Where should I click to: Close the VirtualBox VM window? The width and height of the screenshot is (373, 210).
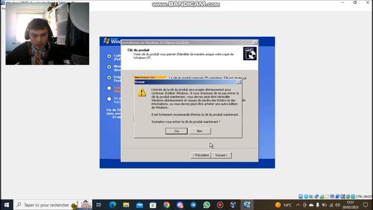(368, 2)
